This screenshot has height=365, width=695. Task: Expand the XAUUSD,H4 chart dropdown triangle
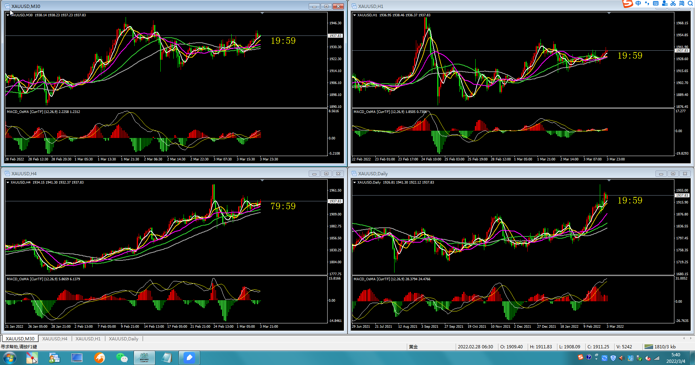(8, 182)
